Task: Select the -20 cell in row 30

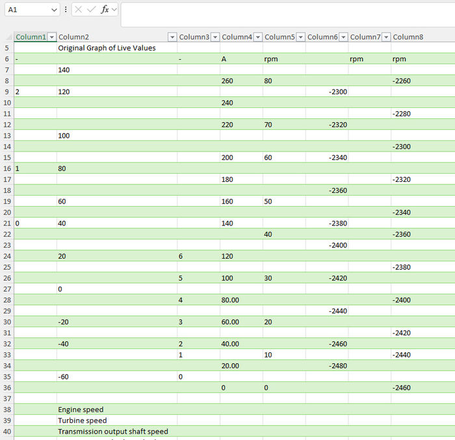Action: (117, 322)
